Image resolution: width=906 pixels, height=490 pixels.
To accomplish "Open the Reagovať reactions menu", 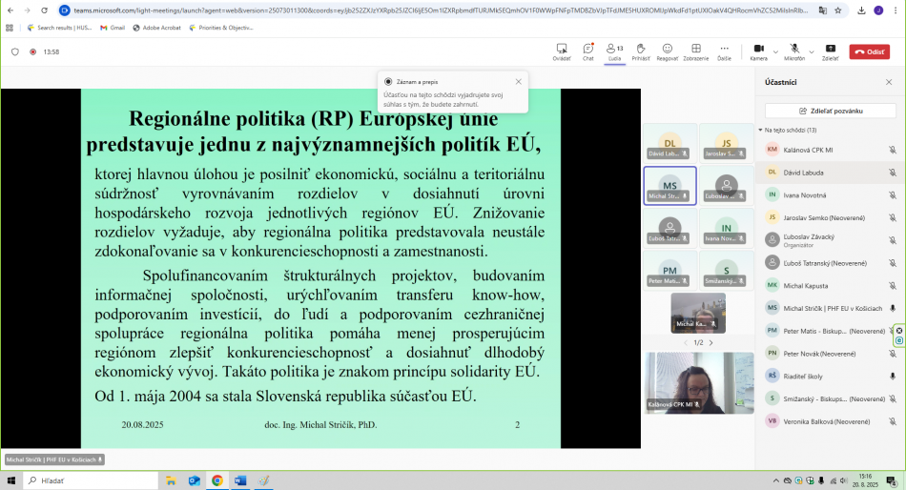I will pos(668,50).
